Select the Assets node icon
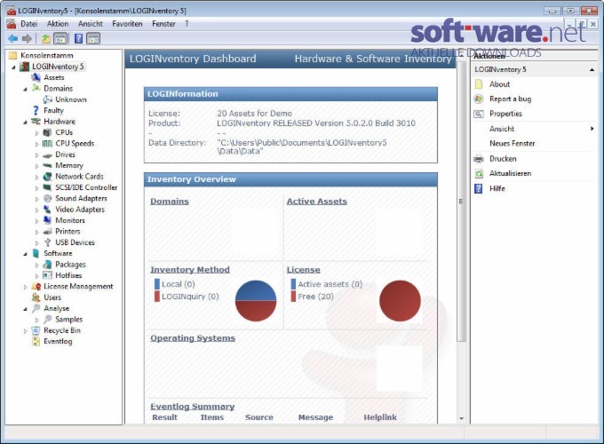 pyautogui.click(x=36, y=77)
